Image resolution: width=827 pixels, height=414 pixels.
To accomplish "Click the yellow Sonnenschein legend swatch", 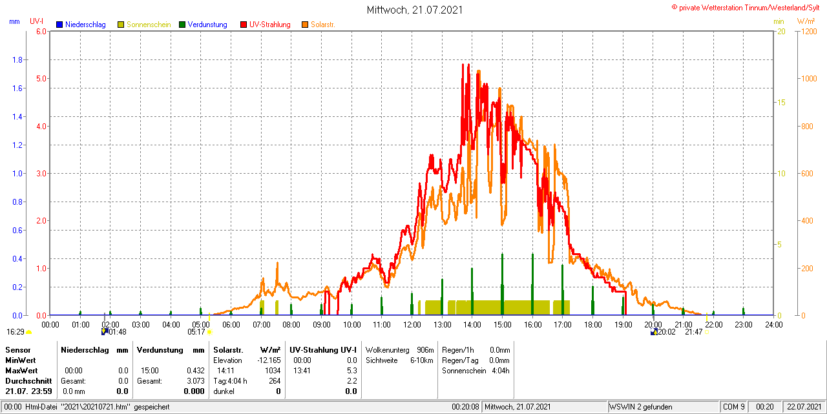I will tap(121, 25).
